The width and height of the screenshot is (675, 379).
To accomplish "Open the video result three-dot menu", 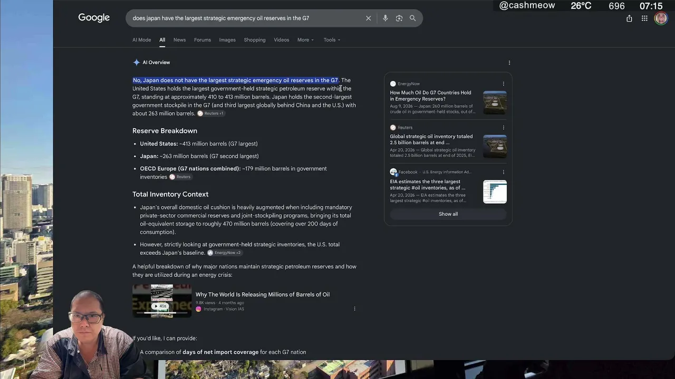I will (x=354, y=309).
